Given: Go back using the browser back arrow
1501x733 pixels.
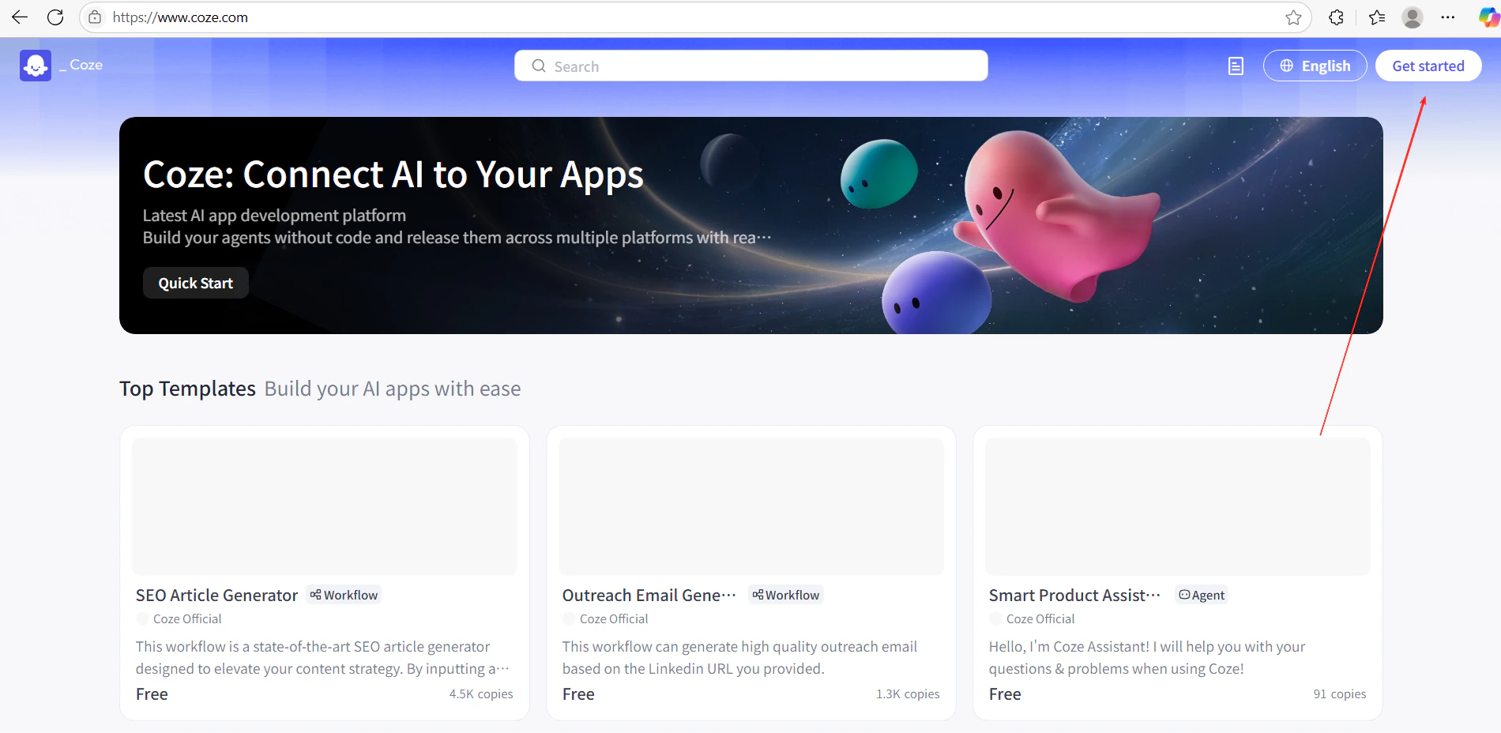Looking at the screenshot, I should tap(20, 17).
